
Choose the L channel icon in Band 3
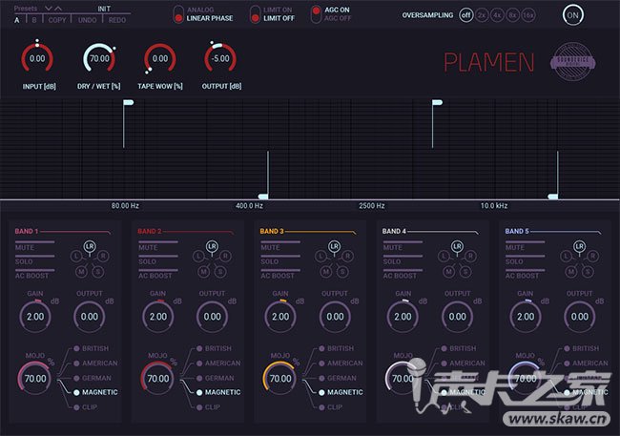320,256
